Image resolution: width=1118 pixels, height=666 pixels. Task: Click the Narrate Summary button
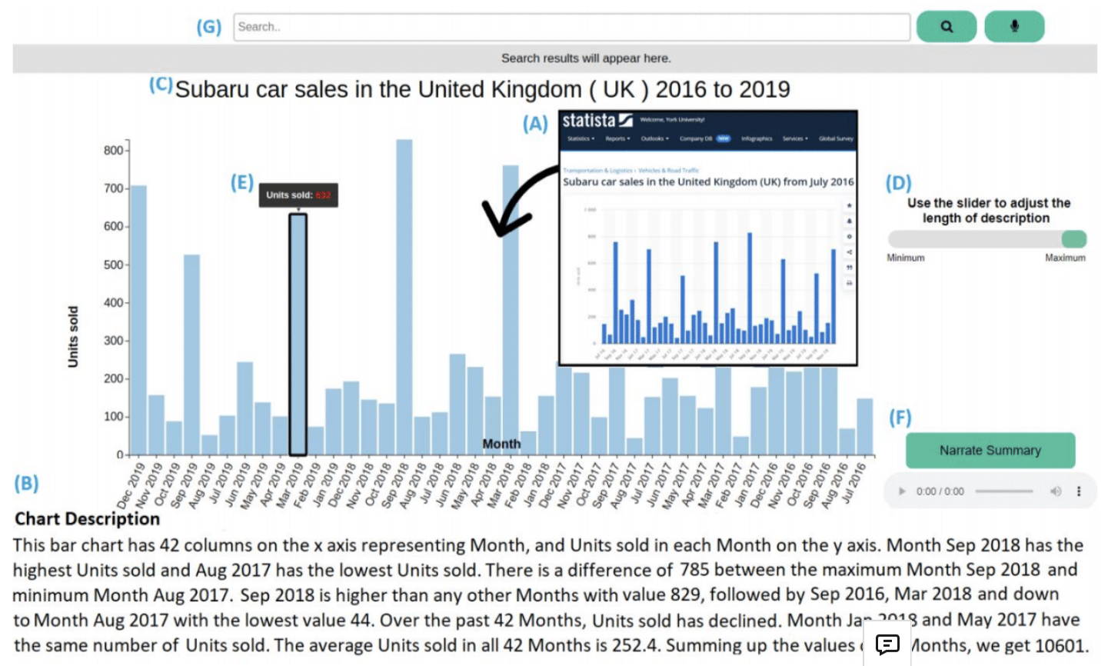pyautogui.click(x=990, y=451)
